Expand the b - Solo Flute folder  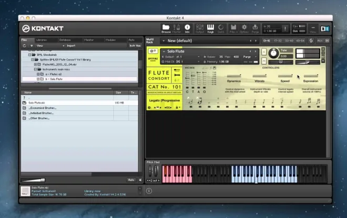(38, 79)
